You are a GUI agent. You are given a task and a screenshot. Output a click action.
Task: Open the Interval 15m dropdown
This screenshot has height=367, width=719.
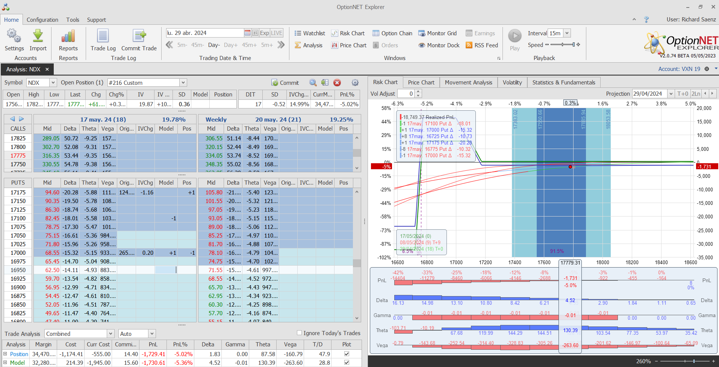point(567,33)
